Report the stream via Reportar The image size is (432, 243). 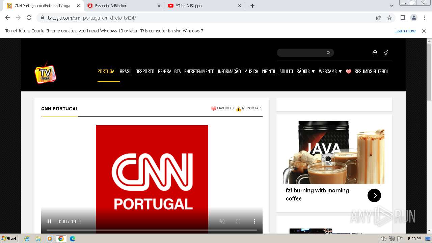click(248, 108)
